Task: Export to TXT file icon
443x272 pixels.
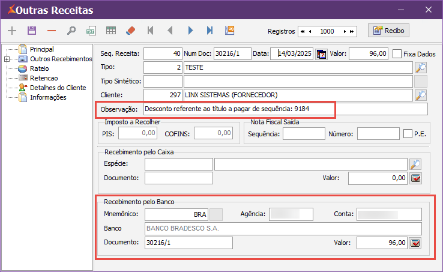Action: (x=91, y=31)
